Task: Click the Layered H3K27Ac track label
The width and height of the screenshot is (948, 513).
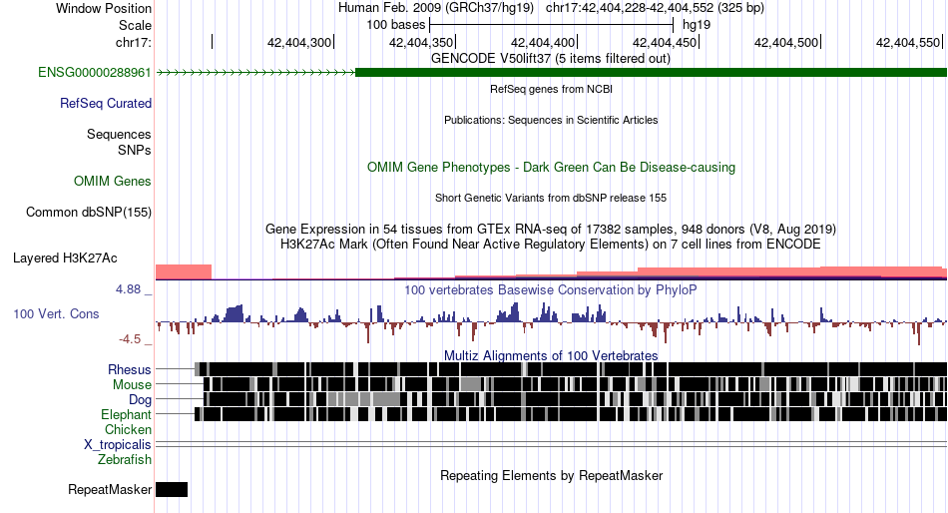Action: coord(65,258)
